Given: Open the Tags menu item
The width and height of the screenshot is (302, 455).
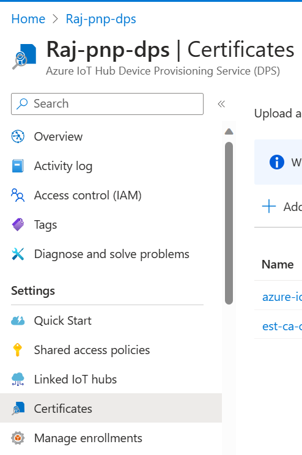Looking at the screenshot, I should [x=46, y=225].
